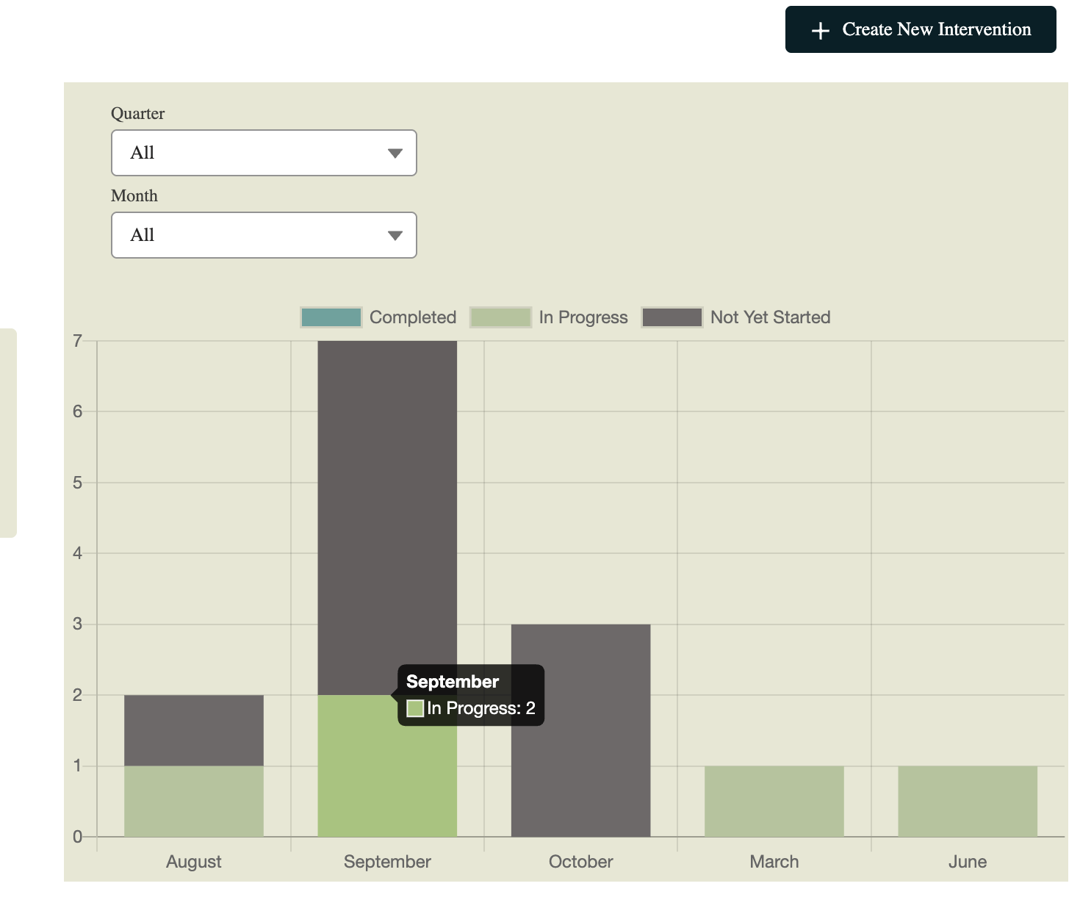
Task: Click the collapsed side panel tab at left edge
Action: pos(8,433)
